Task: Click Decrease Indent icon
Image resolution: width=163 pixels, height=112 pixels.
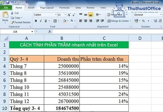Action: click(98, 21)
